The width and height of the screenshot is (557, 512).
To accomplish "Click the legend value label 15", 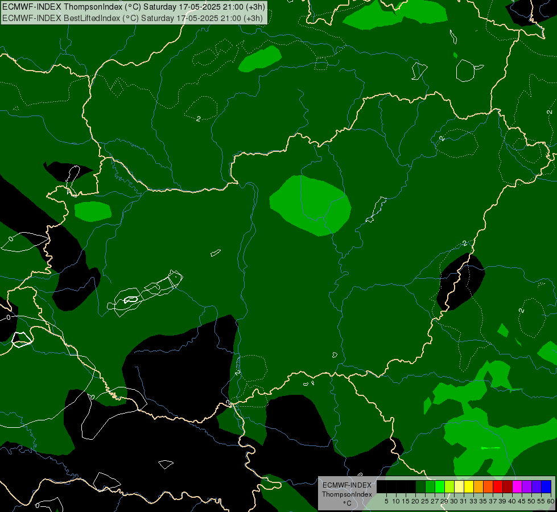I will [406, 501].
